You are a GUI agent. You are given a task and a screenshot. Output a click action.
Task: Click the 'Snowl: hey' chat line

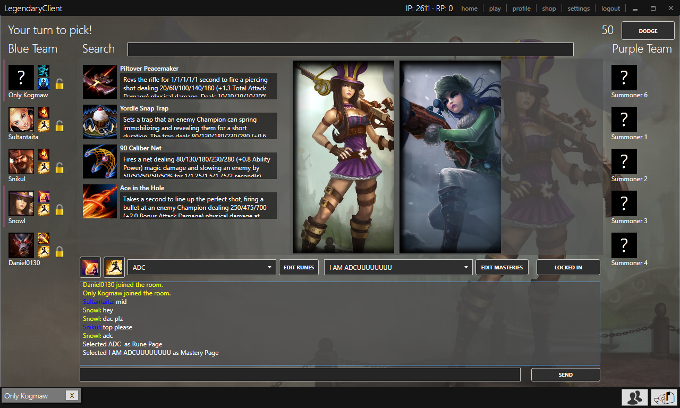98,310
